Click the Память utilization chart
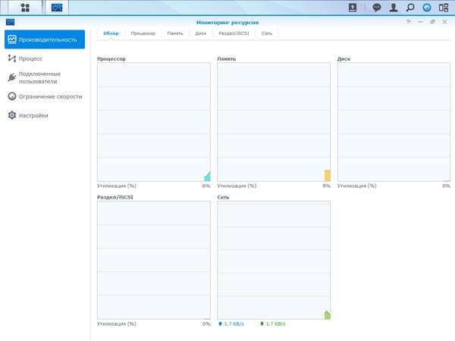The height and width of the screenshot is (341, 455). click(274, 122)
